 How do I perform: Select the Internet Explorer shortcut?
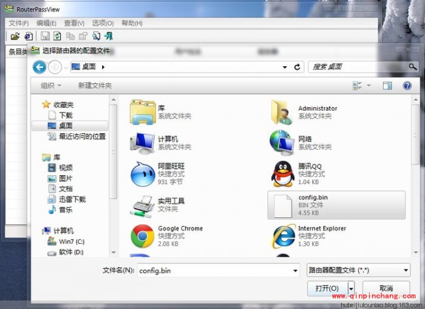(309, 236)
